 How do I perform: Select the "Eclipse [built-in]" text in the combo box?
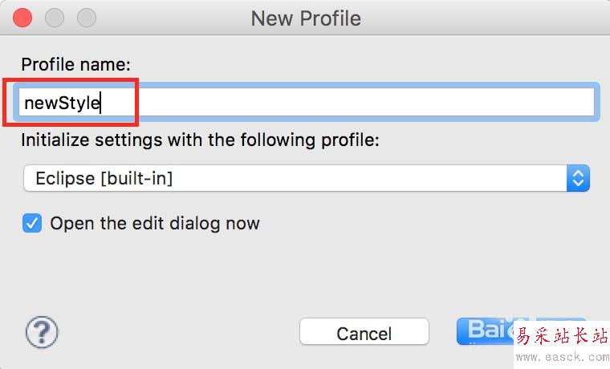tap(104, 178)
